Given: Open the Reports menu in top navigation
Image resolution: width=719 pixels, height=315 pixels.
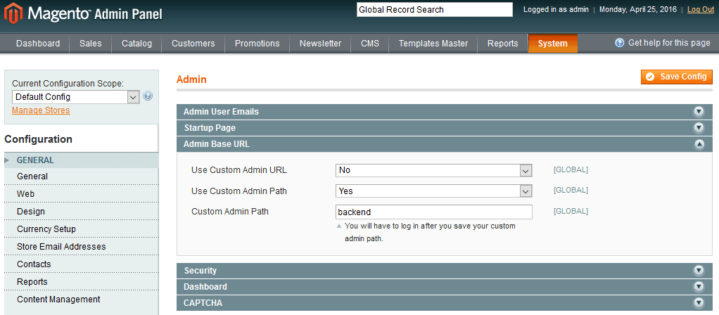Looking at the screenshot, I should pyautogui.click(x=502, y=44).
